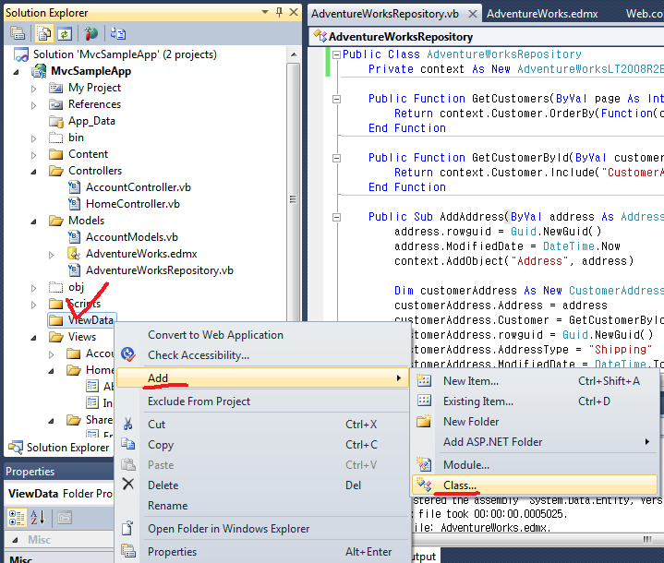
Task: Click Check Accessibility icon
Action: pyautogui.click(x=127, y=354)
